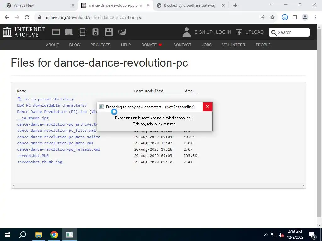Toggle Chrome side panel icon
The height and width of the screenshot is (241, 322).
pyautogui.click(x=295, y=18)
